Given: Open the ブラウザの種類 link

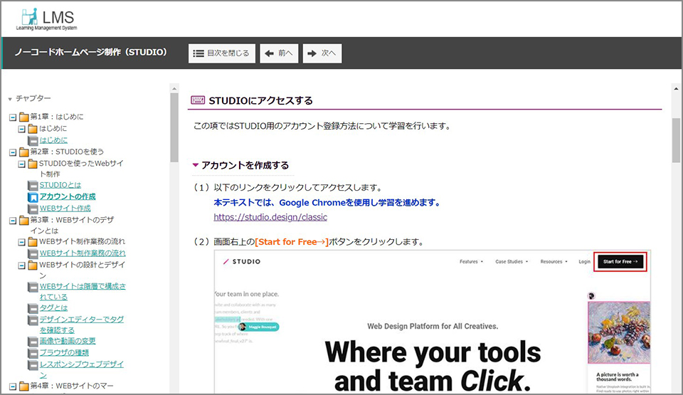Looking at the screenshot, I should pyautogui.click(x=64, y=352).
